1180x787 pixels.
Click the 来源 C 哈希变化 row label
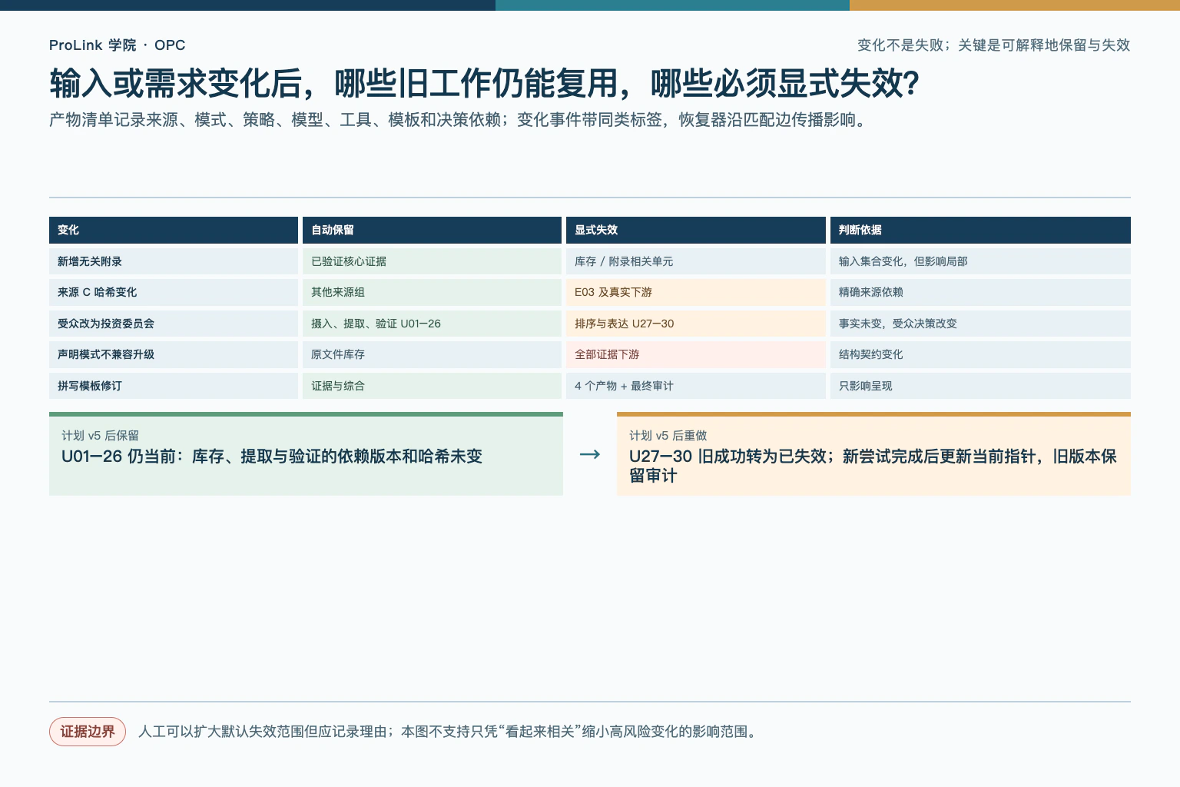click(174, 292)
